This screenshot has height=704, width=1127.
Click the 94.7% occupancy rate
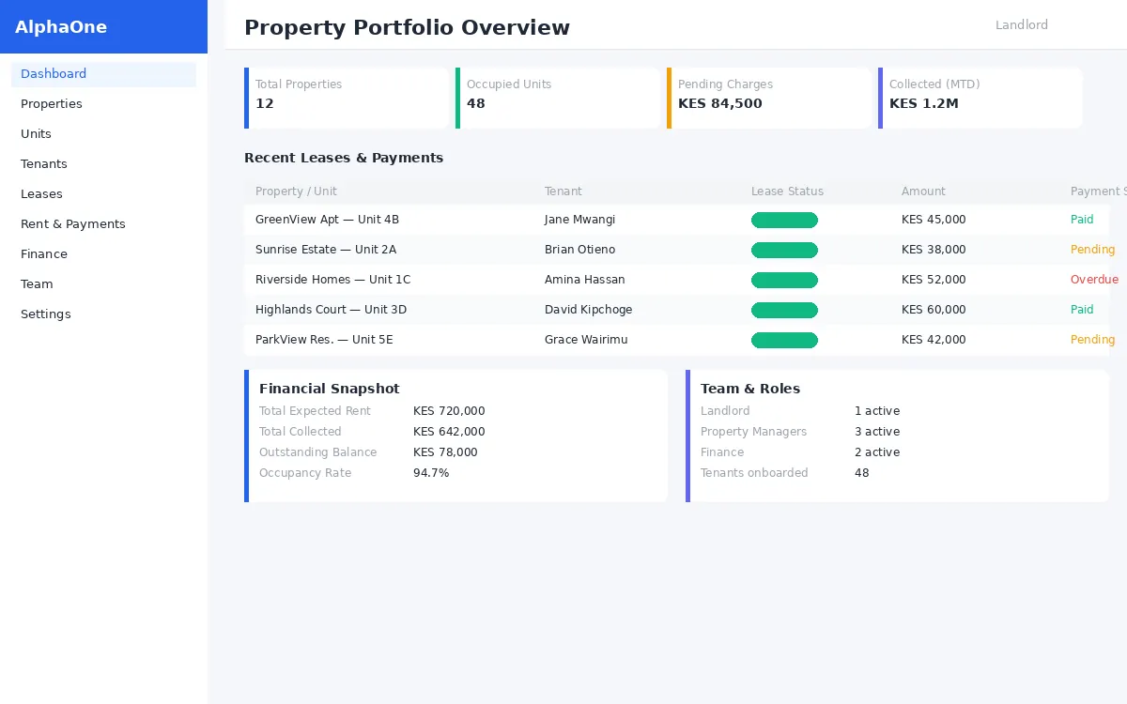coord(431,473)
